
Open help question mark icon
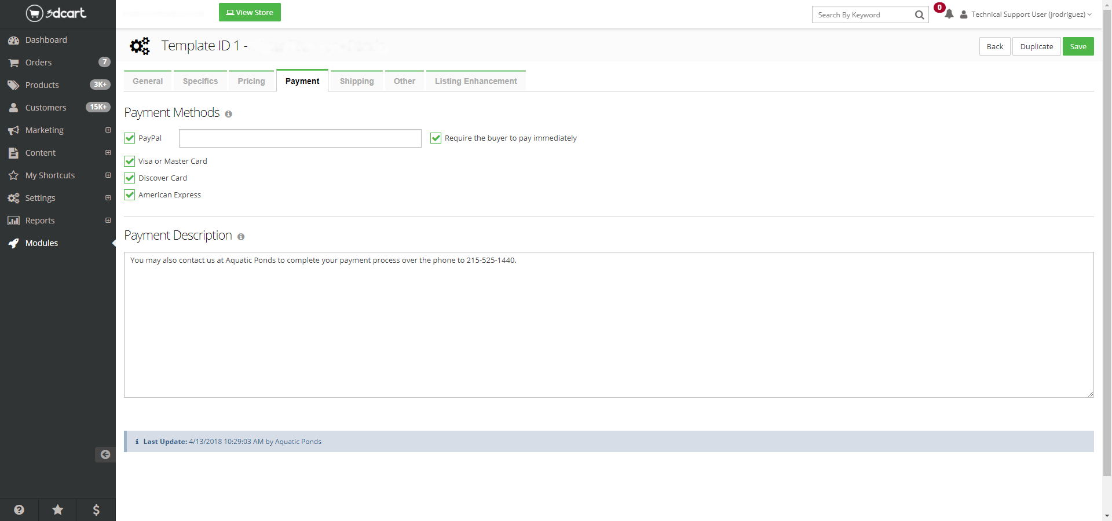[x=19, y=509]
